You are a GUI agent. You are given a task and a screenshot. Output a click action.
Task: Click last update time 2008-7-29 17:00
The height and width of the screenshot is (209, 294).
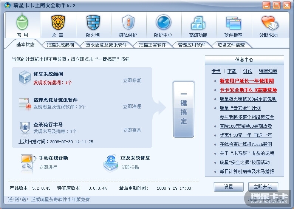tap(174, 188)
